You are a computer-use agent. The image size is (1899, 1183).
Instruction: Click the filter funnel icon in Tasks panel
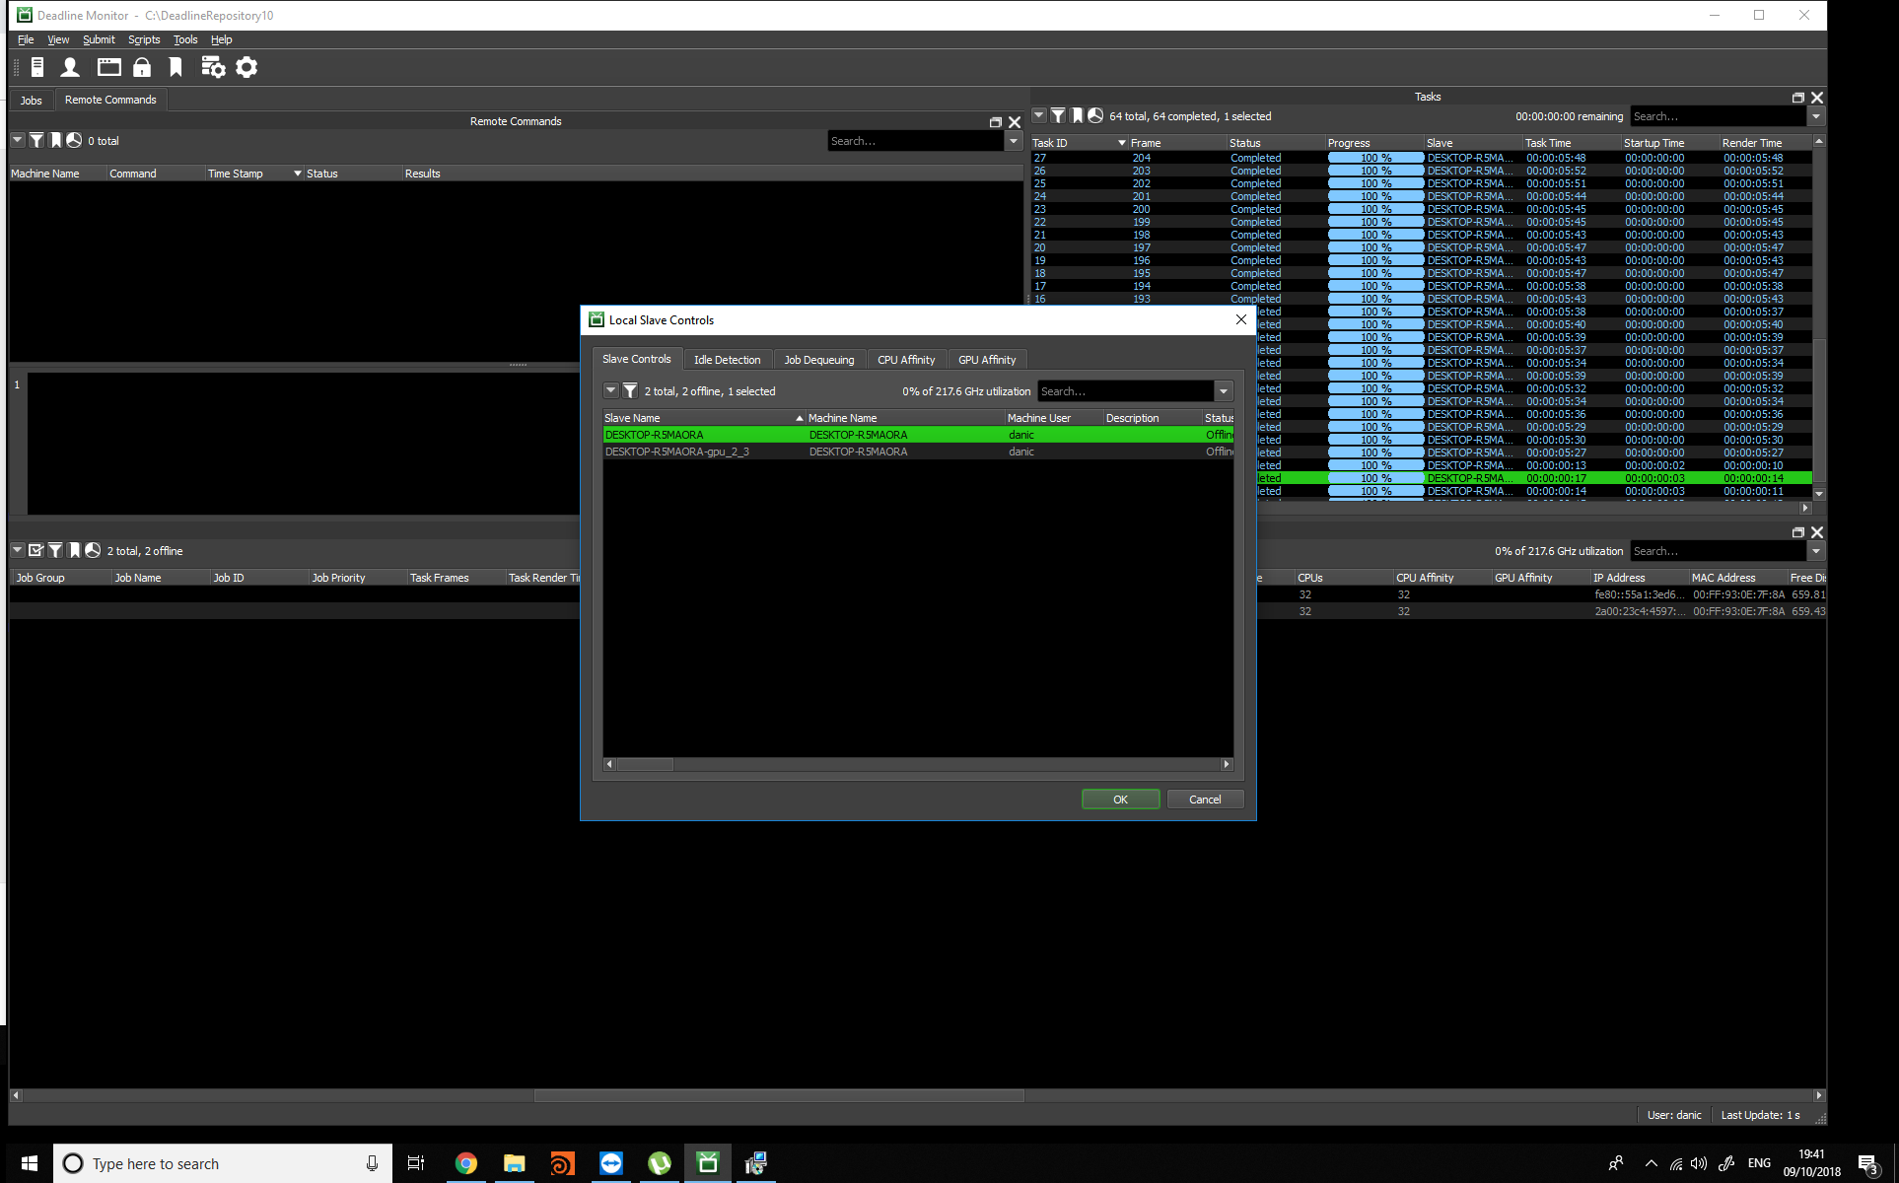pos(1058,115)
